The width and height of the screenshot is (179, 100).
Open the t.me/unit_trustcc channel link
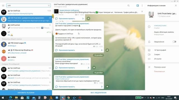point(160,26)
